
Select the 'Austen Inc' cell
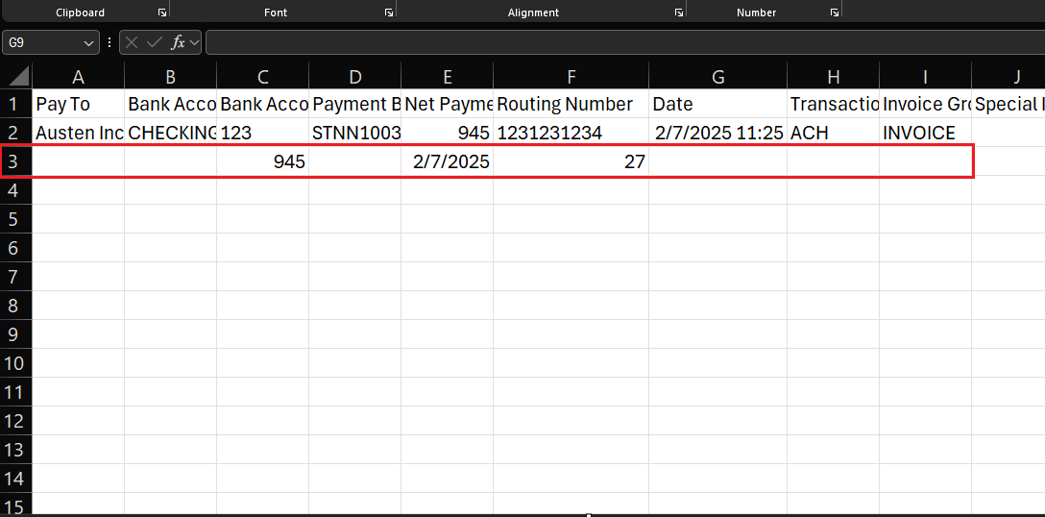(x=78, y=133)
